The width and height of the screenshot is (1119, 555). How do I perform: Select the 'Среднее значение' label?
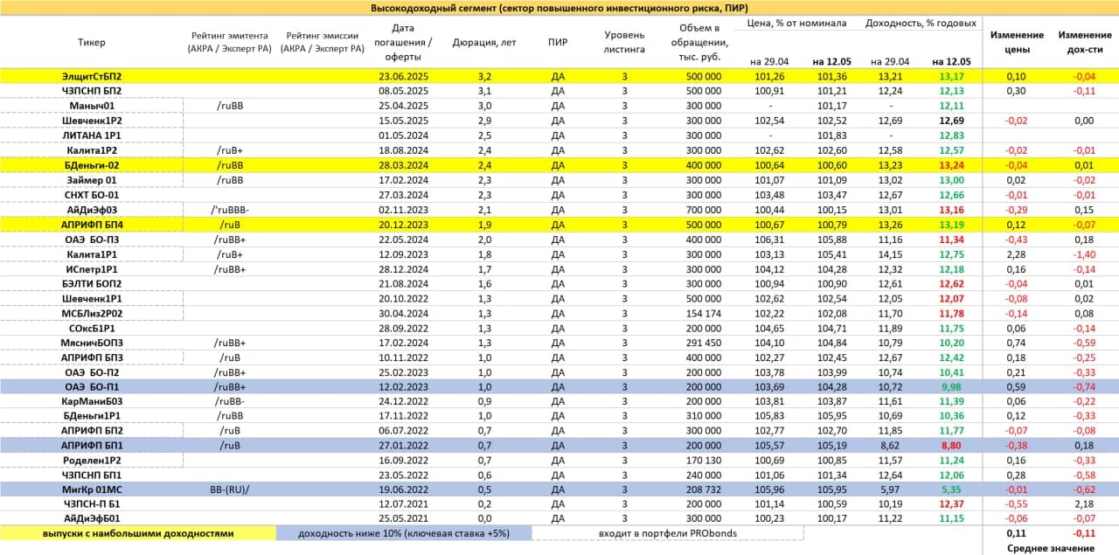[x=1051, y=548]
